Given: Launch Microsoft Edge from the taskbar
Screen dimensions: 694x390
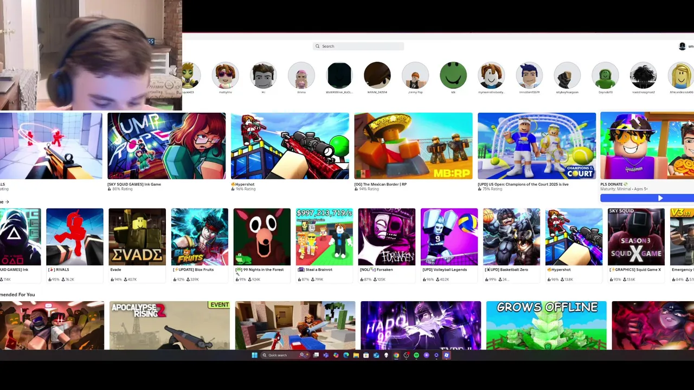Looking at the screenshot, I should [x=346, y=355].
